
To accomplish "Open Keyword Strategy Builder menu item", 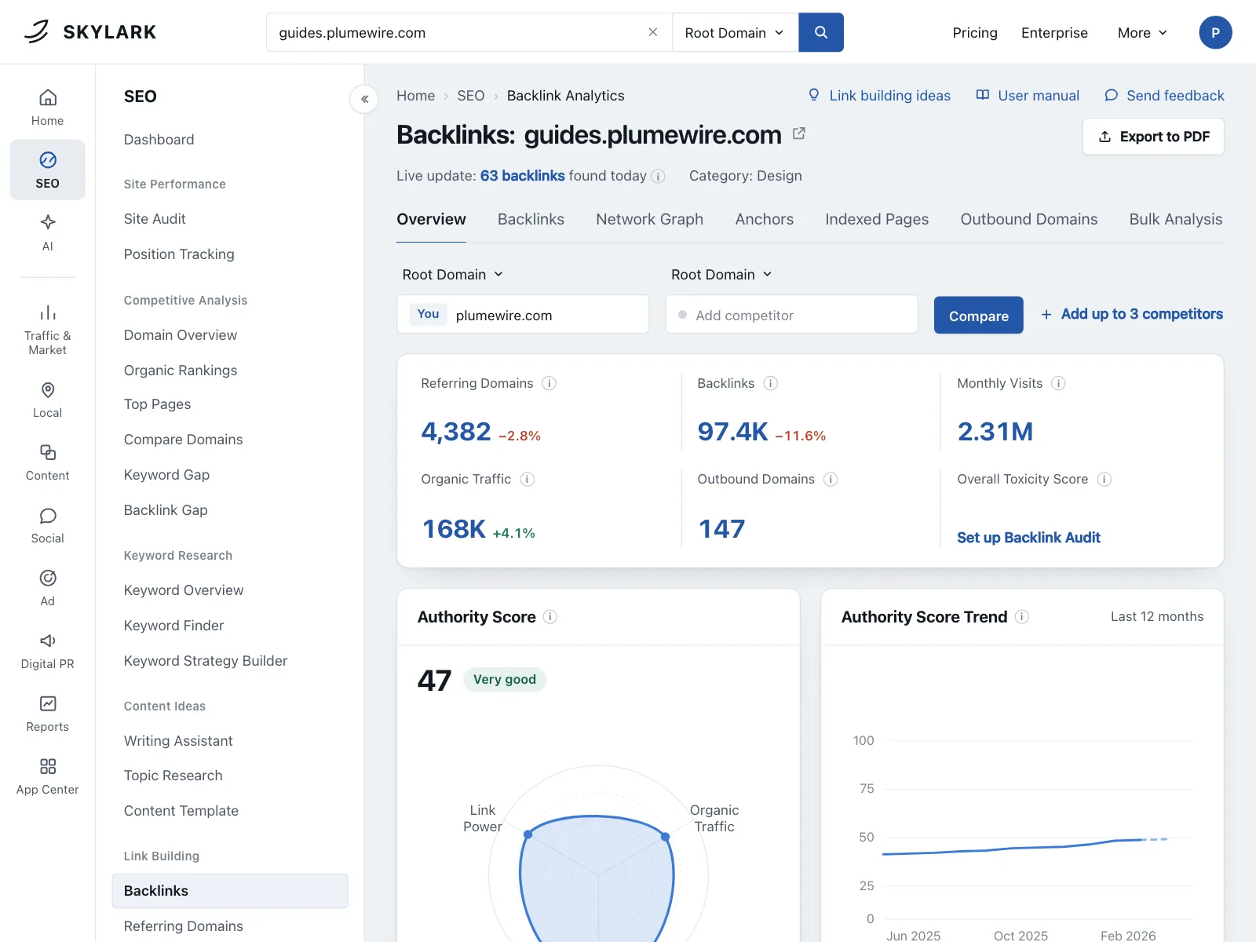I will point(206,661).
